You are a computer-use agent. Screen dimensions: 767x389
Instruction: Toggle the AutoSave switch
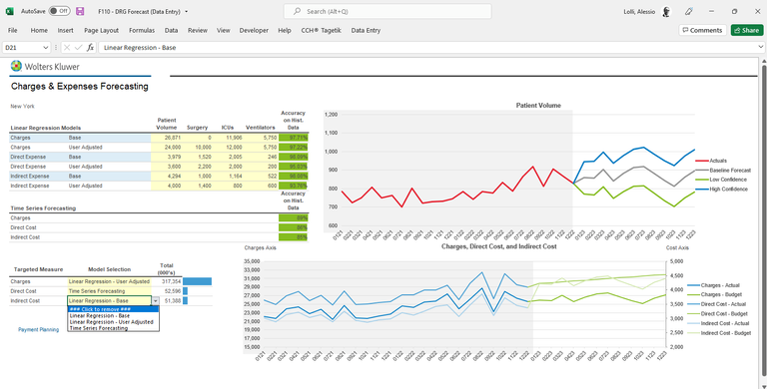[60, 11]
